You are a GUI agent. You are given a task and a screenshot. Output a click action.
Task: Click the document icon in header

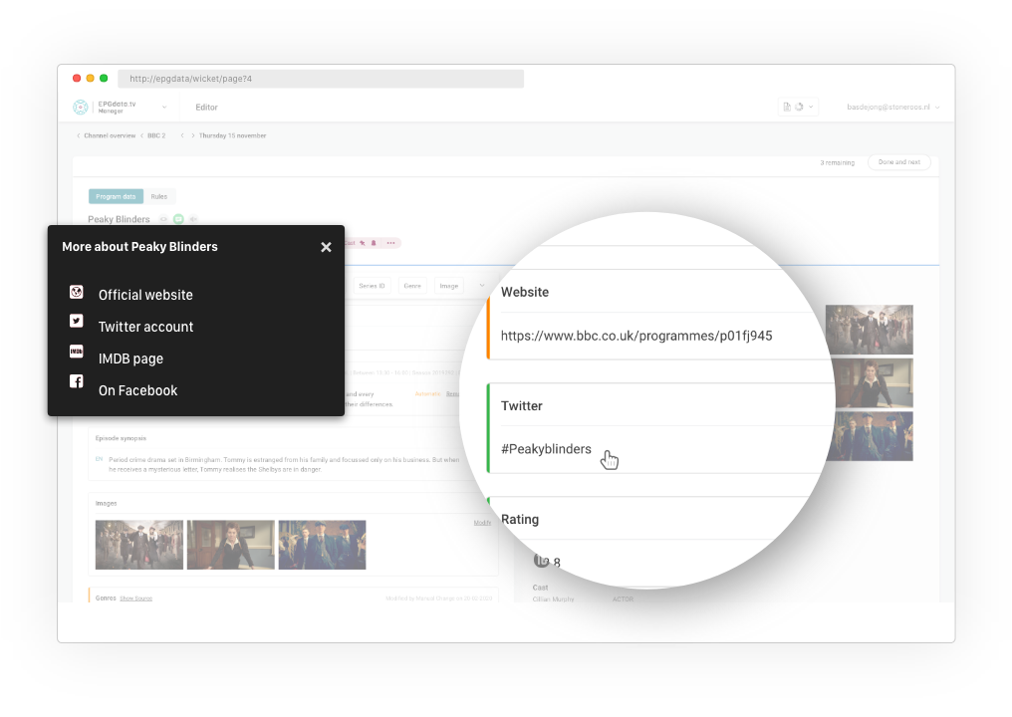[787, 108]
